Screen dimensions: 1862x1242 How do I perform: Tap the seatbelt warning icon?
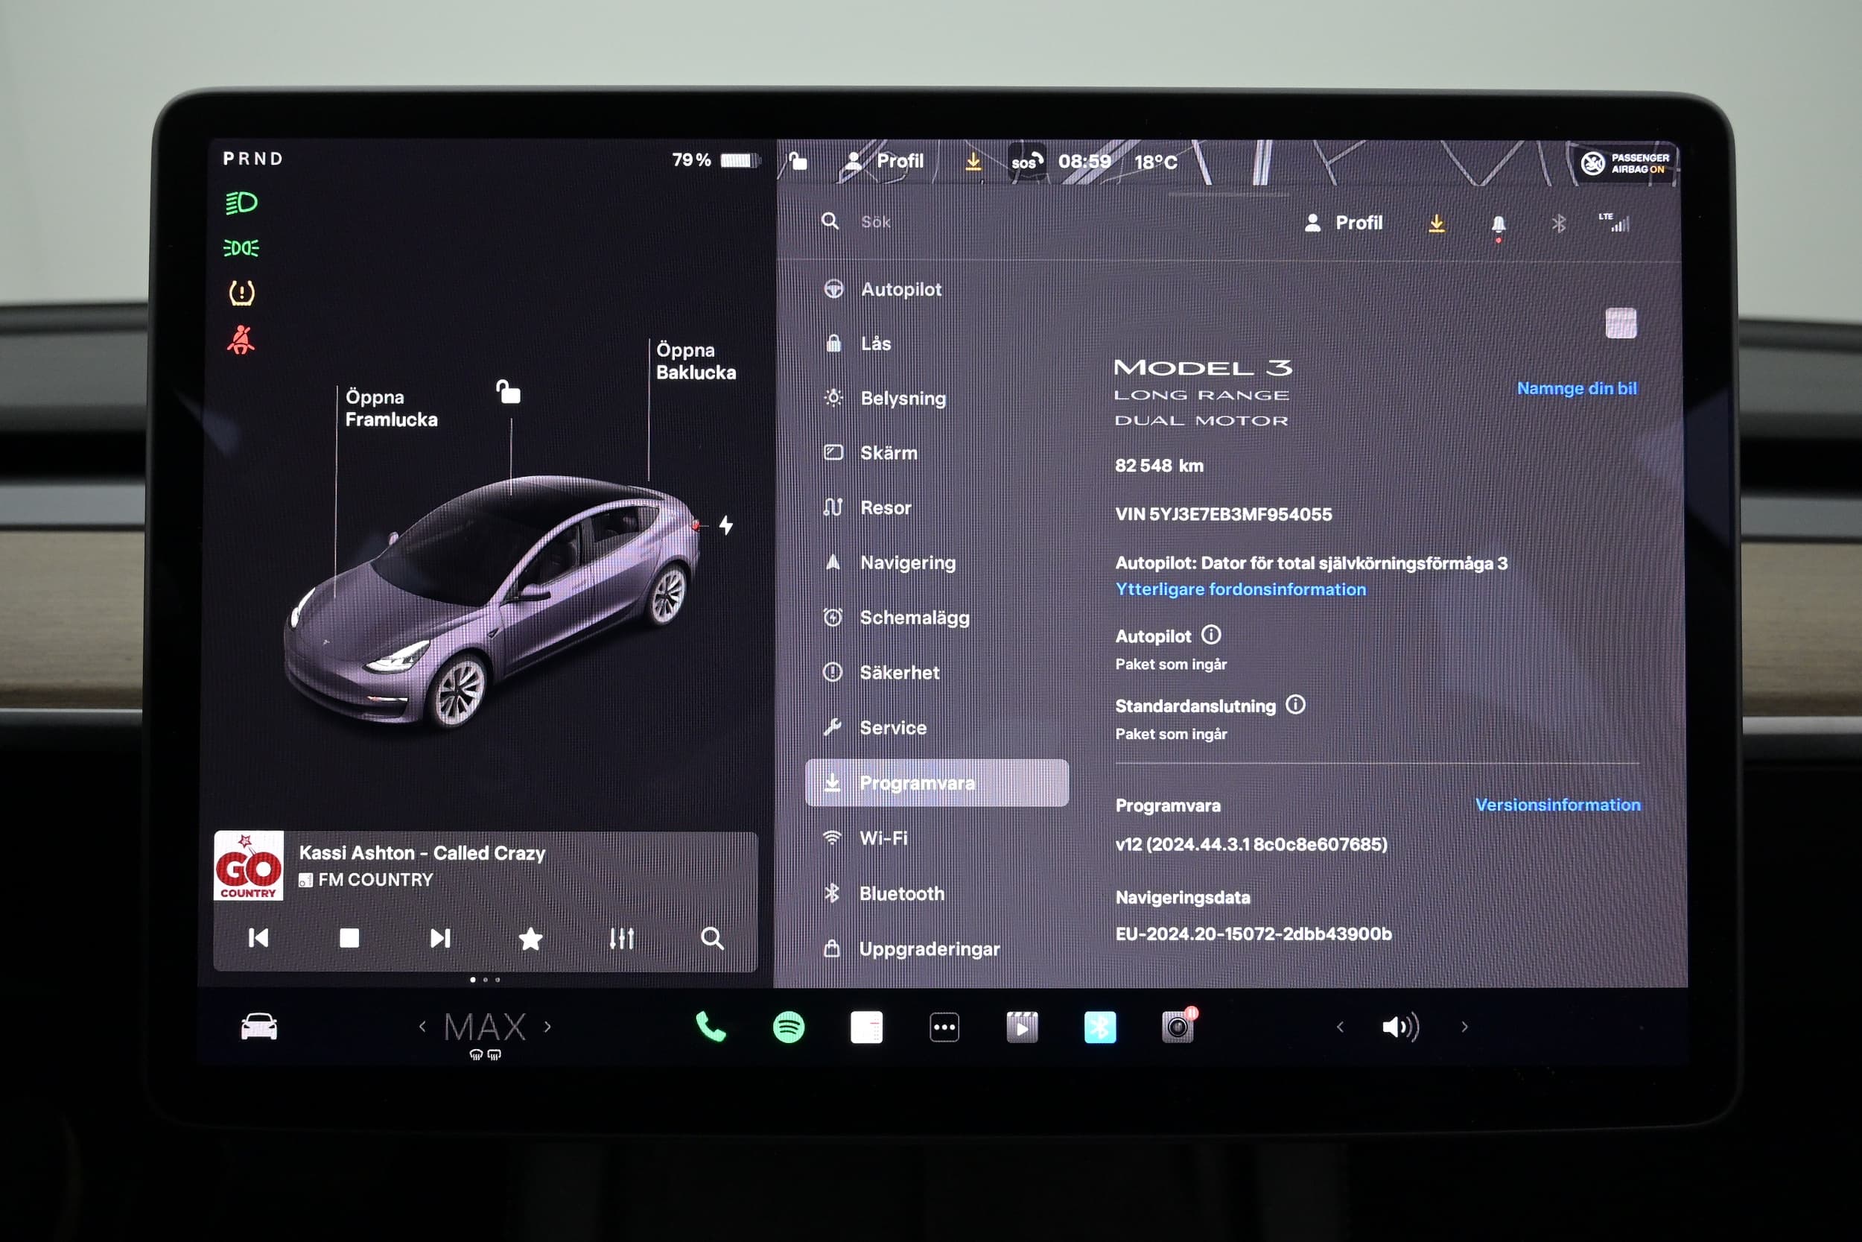click(241, 340)
